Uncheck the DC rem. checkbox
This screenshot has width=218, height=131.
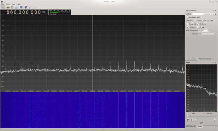coord(188,27)
